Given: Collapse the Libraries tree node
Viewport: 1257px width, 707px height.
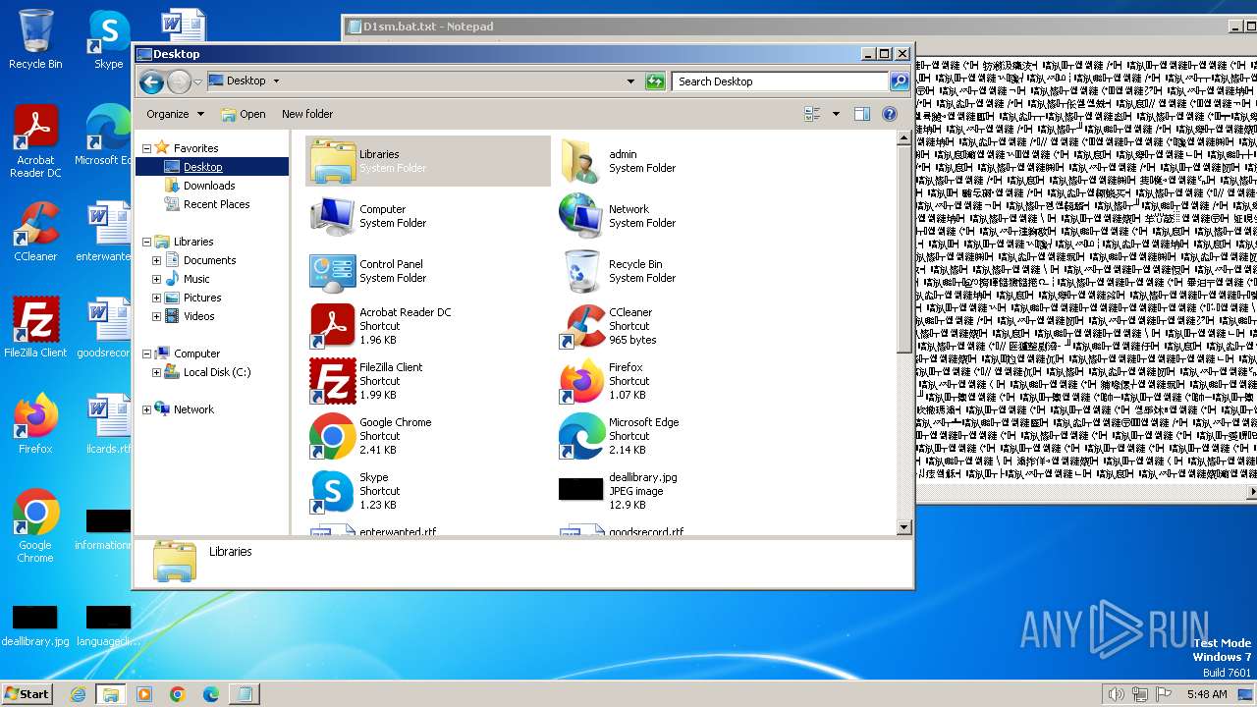Looking at the screenshot, I should (147, 242).
